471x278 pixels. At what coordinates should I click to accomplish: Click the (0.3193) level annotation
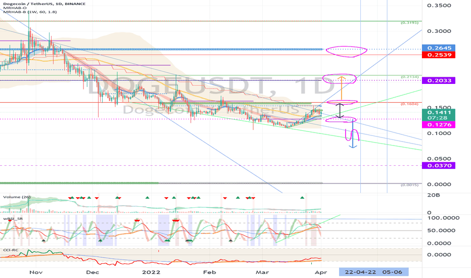(410, 23)
